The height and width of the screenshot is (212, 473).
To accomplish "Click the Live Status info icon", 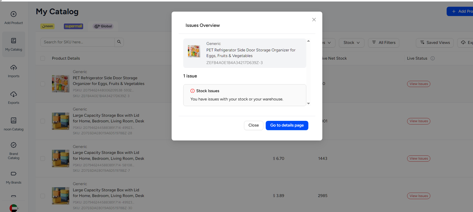I will [433, 58].
